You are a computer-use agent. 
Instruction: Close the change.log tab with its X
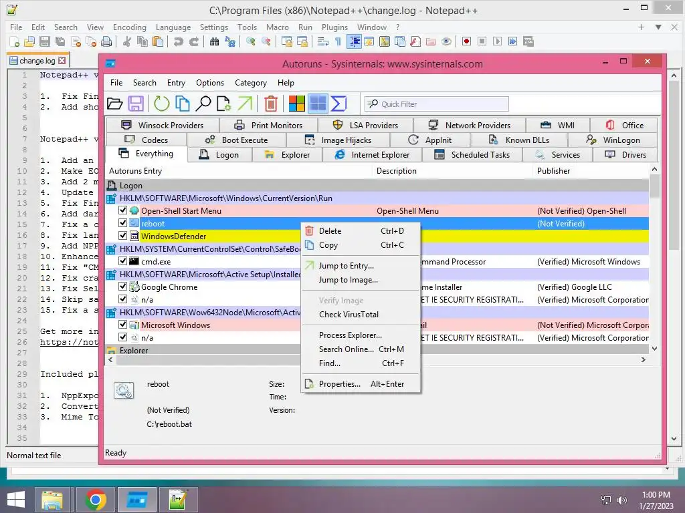(62, 61)
